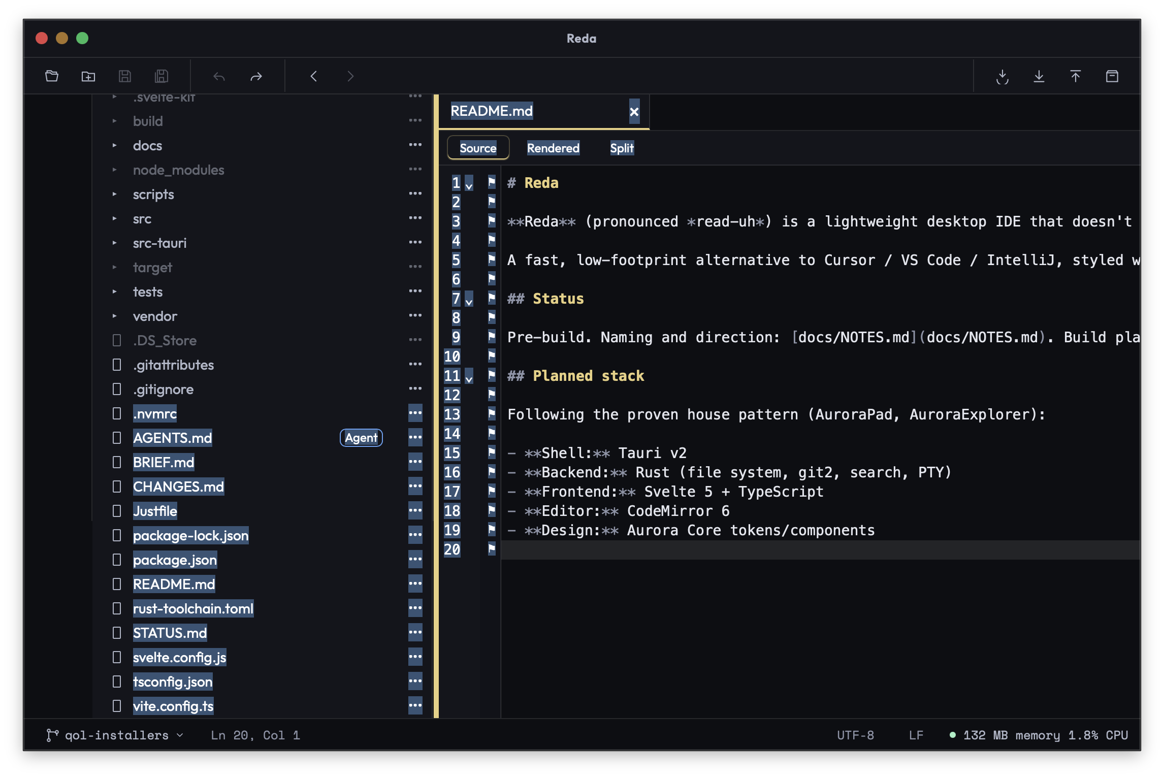Open more options for .gitignore

[x=415, y=389]
